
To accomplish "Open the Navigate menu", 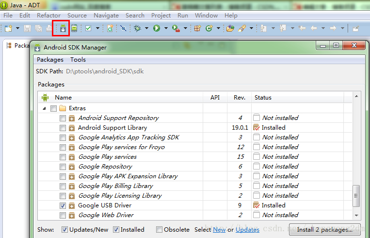I will [x=106, y=16].
